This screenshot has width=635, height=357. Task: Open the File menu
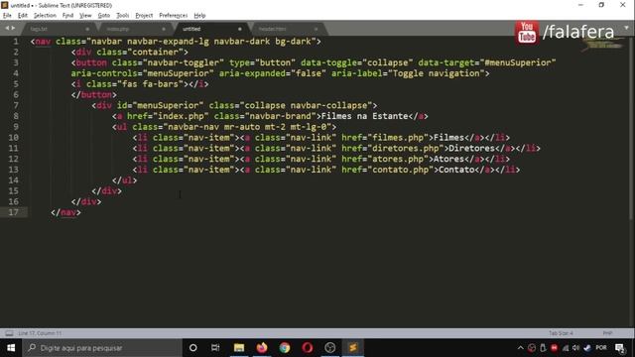(7, 16)
